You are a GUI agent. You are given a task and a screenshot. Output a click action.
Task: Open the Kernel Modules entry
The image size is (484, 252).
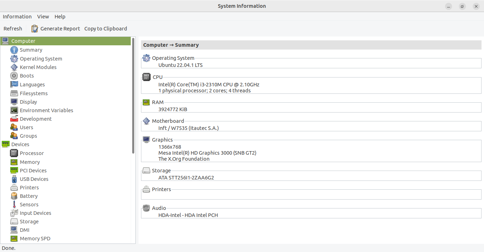tap(38, 67)
